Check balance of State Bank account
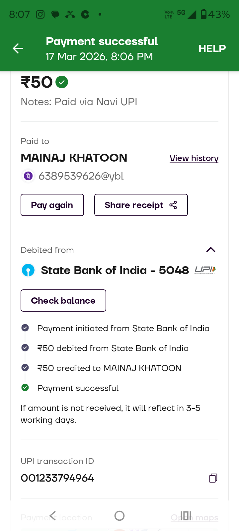Viewport: 239px width, 531px height. 63,301
